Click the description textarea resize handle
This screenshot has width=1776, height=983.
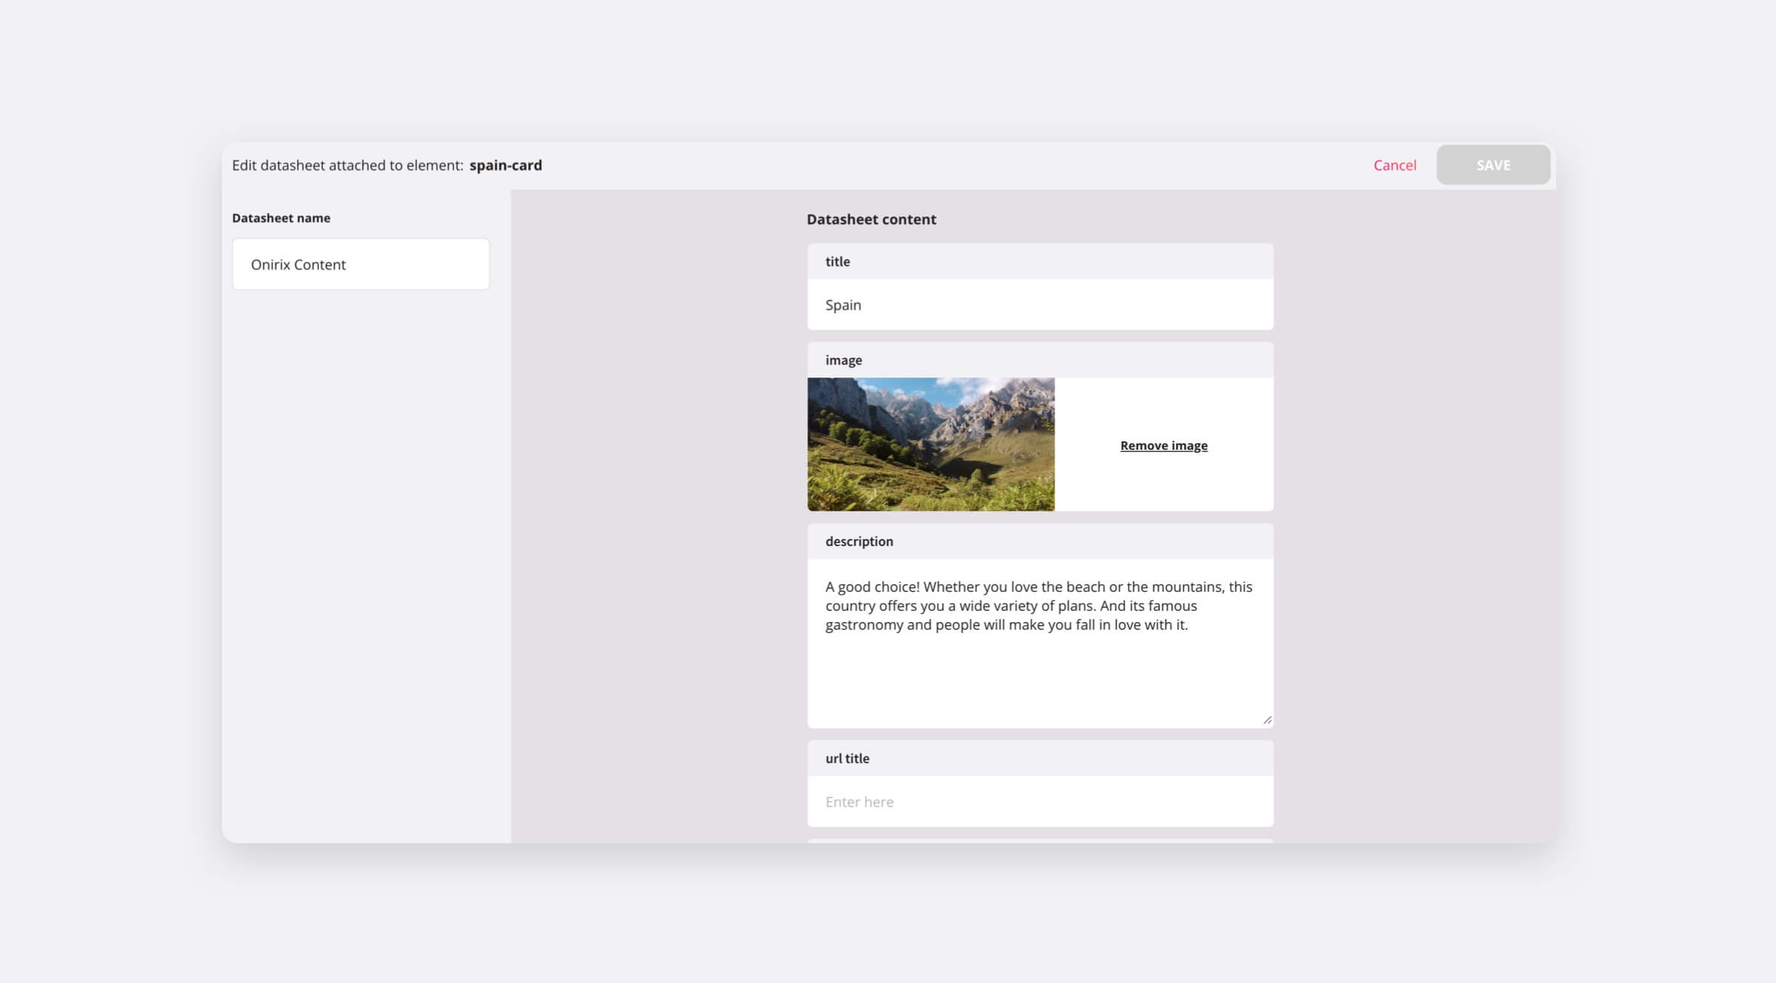pyautogui.click(x=1267, y=720)
